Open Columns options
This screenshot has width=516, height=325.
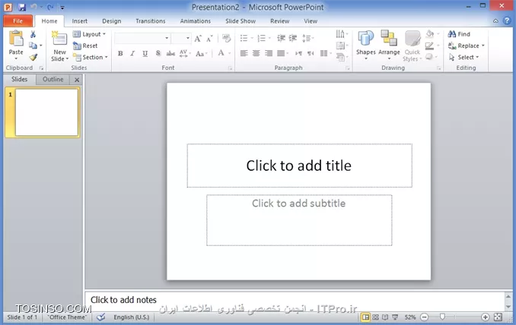click(325, 53)
